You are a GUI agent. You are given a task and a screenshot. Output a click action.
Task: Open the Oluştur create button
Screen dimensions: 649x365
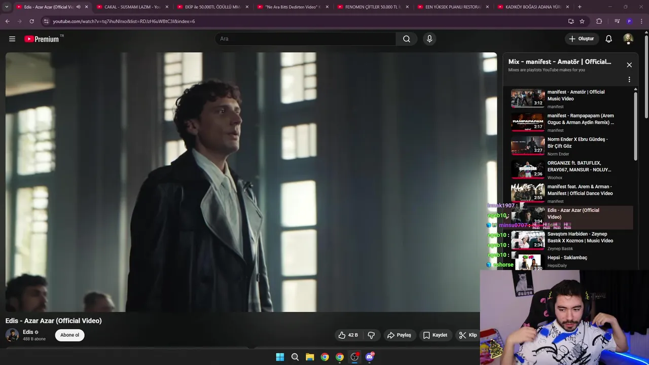(x=581, y=39)
